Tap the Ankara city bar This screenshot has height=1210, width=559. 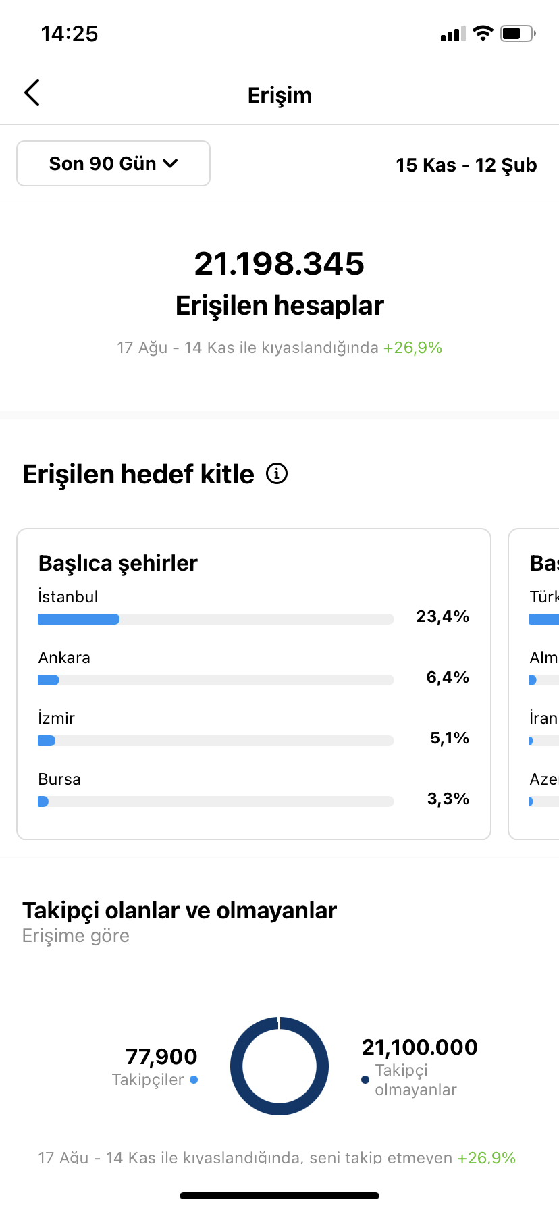pos(216,680)
